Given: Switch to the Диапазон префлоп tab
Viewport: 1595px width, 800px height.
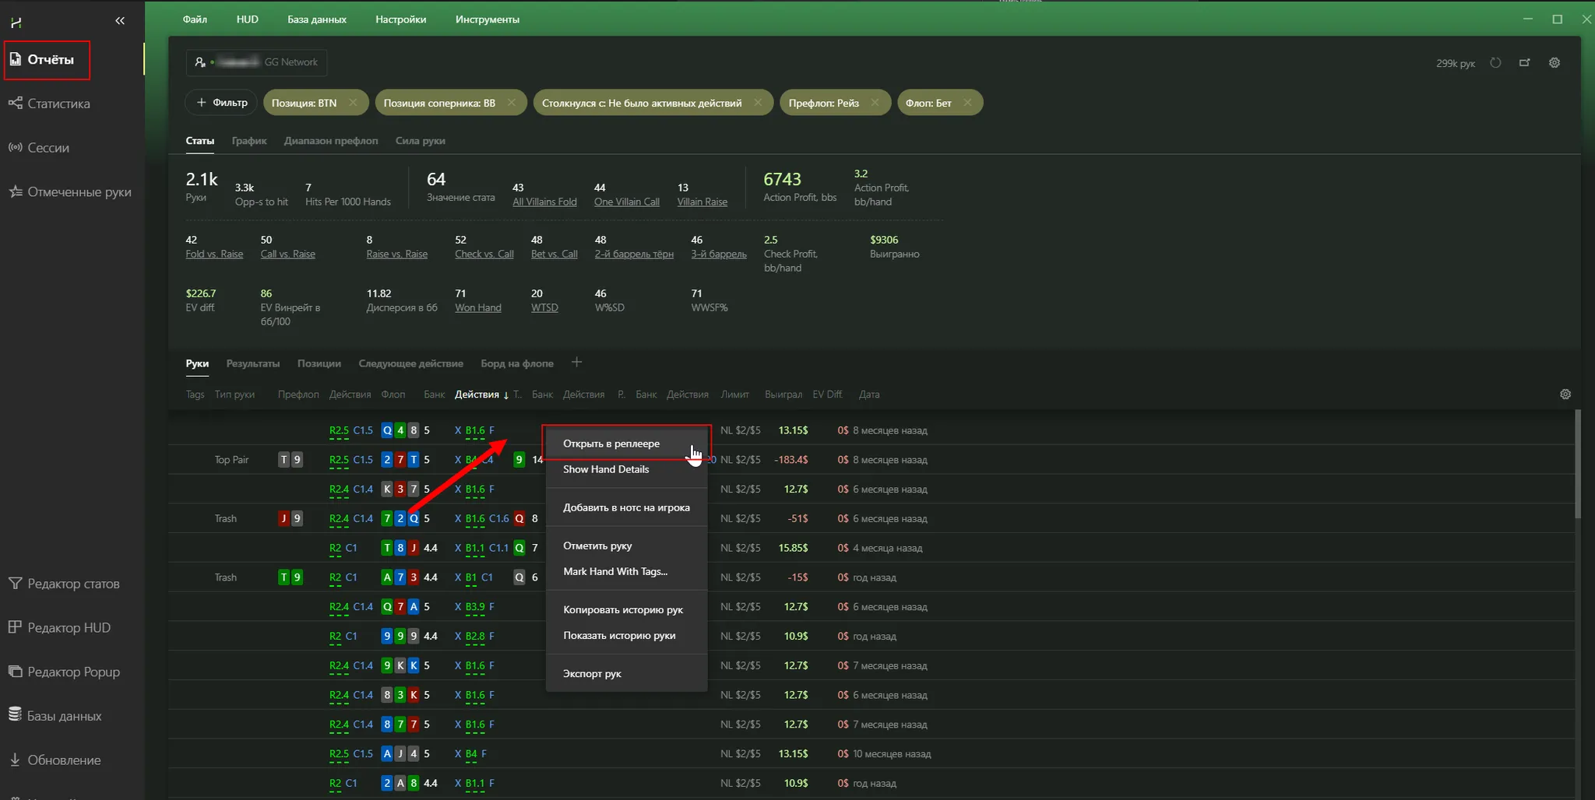Looking at the screenshot, I should (x=331, y=141).
